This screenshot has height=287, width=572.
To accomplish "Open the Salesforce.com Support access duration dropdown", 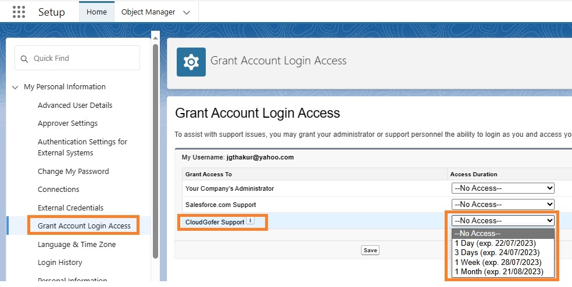I will coord(503,204).
